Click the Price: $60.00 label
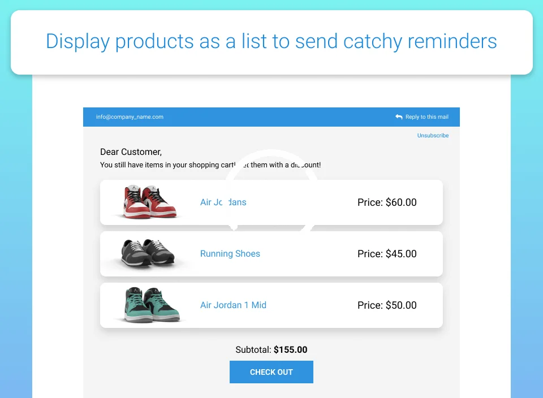The image size is (543, 398). pos(387,202)
